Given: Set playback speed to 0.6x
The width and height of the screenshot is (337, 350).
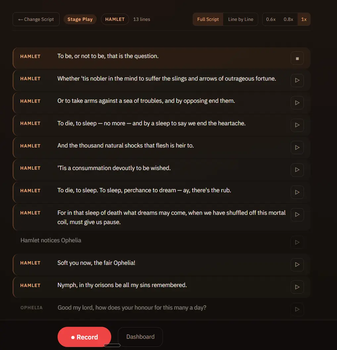Looking at the screenshot, I should click(x=271, y=19).
